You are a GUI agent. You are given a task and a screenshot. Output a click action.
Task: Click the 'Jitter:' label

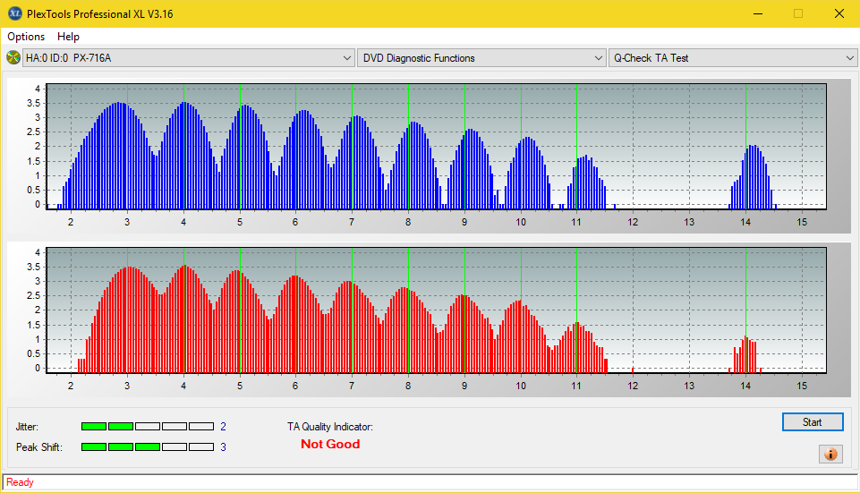27,427
